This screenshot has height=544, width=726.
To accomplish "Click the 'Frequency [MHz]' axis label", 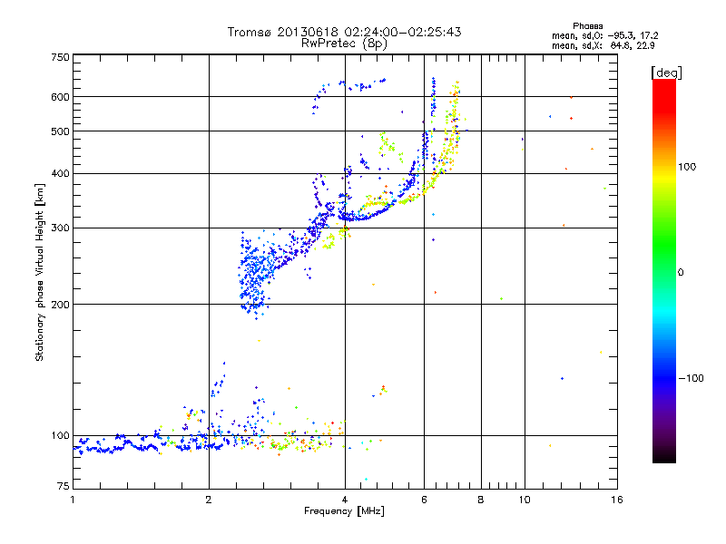I will pyautogui.click(x=344, y=511).
